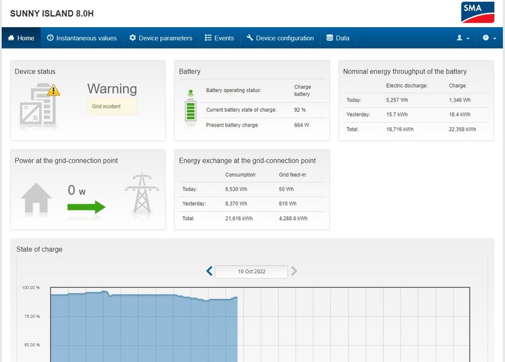Click "15.7 kWh" yesterday discharge value
This screenshot has height=362, width=505.
pyautogui.click(x=397, y=115)
